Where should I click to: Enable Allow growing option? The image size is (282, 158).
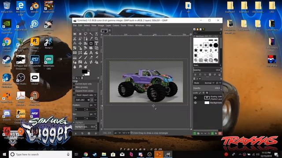tap(74, 87)
